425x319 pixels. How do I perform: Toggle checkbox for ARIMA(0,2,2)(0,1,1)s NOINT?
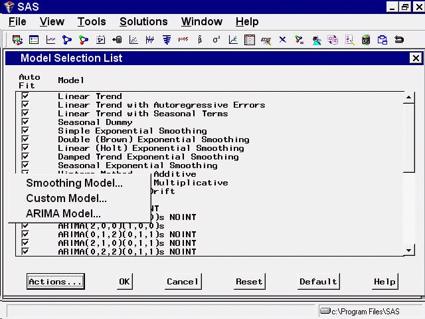pyautogui.click(x=25, y=252)
